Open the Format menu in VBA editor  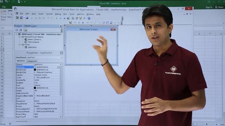pyautogui.click(x=49, y=14)
